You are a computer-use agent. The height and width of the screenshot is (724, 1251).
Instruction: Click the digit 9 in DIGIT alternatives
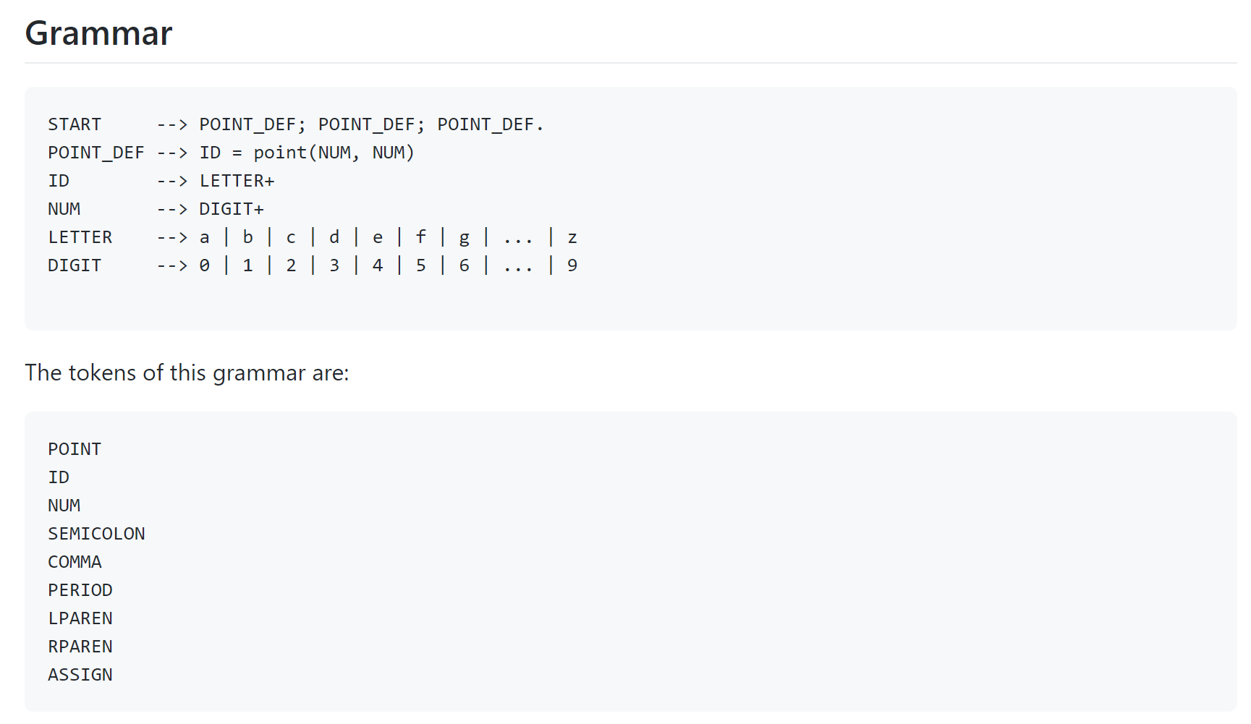572,265
